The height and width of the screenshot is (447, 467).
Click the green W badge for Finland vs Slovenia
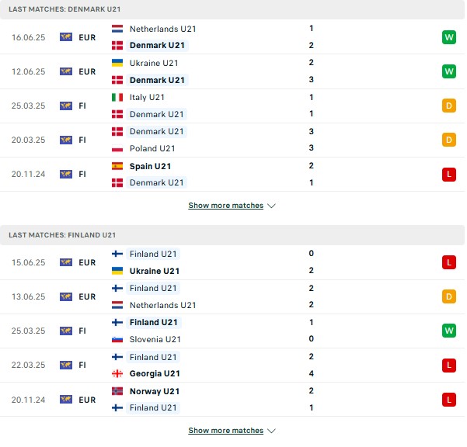[x=449, y=331]
